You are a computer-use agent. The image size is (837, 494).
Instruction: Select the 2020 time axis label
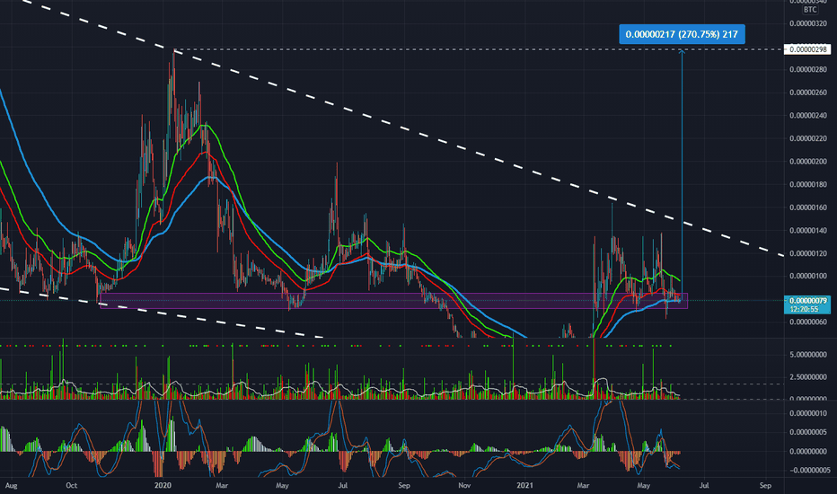pos(163,485)
